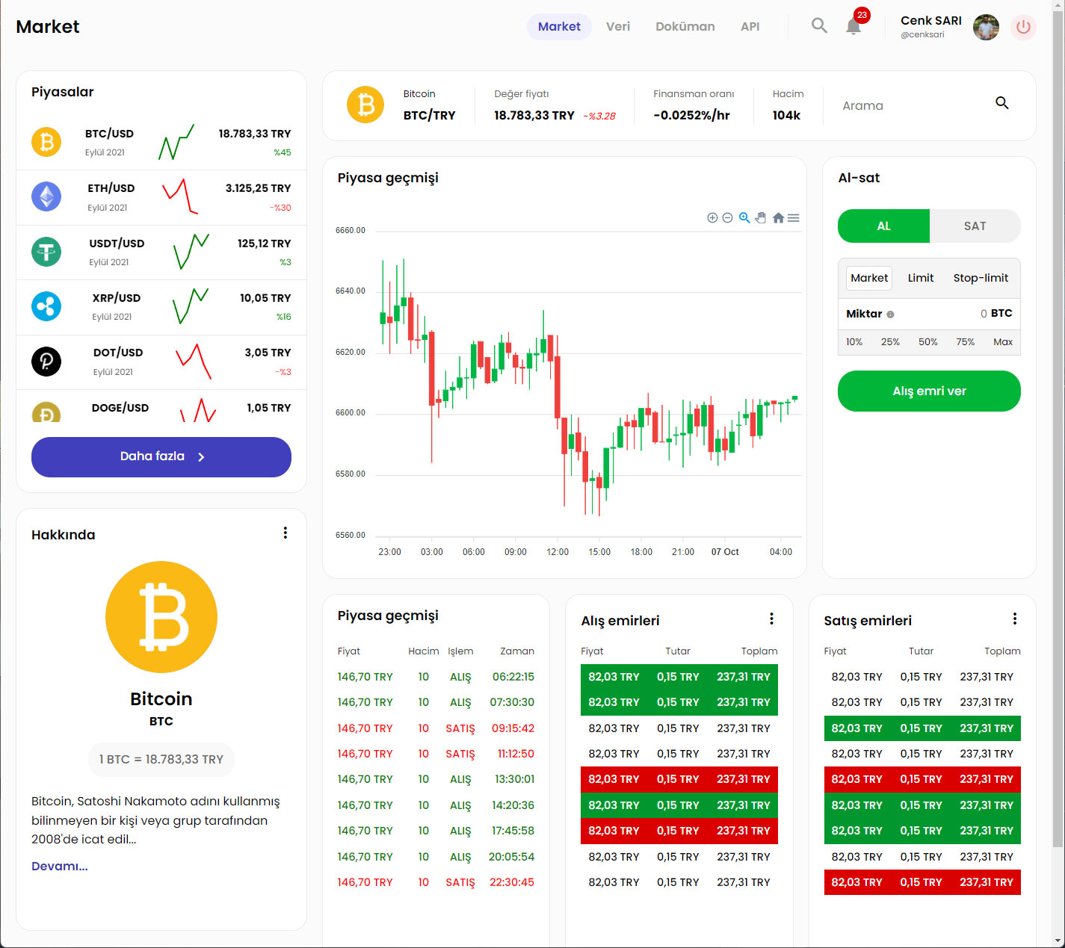This screenshot has height=948, width=1065.
Task: Select the XRP/USD market row price 10,05 TRY
Action: click(x=265, y=298)
